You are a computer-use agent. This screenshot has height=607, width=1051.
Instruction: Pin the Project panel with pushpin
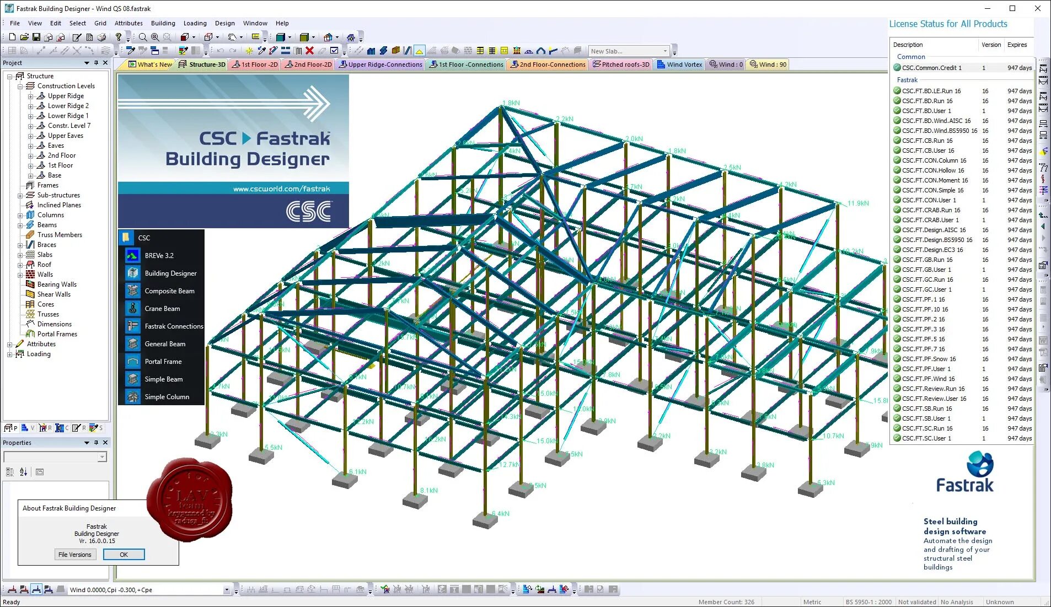[96, 63]
